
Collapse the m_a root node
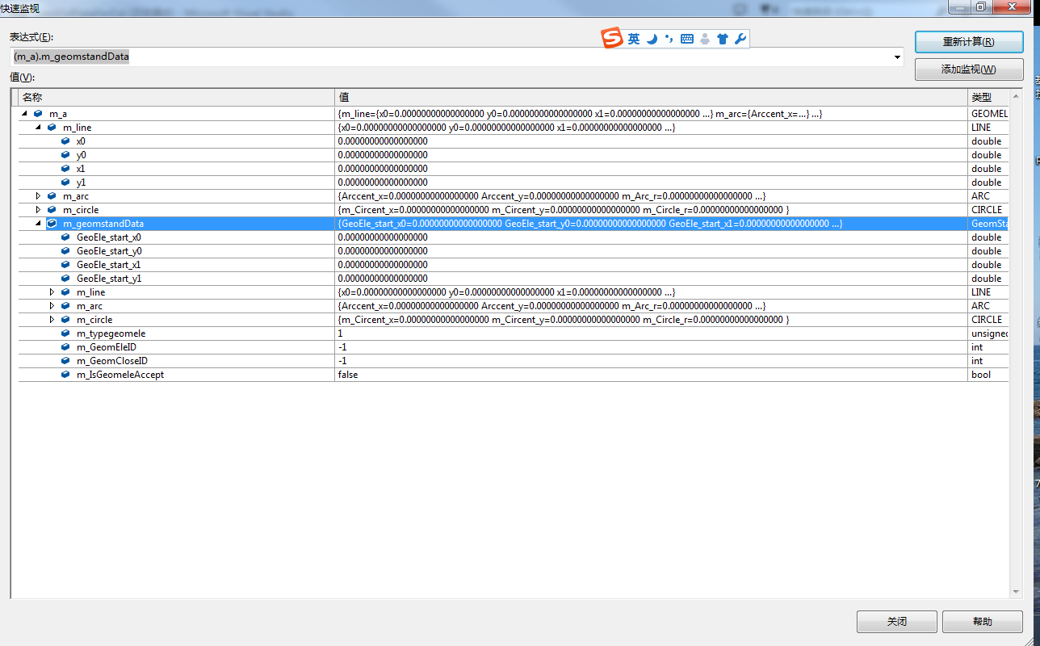pos(24,114)
